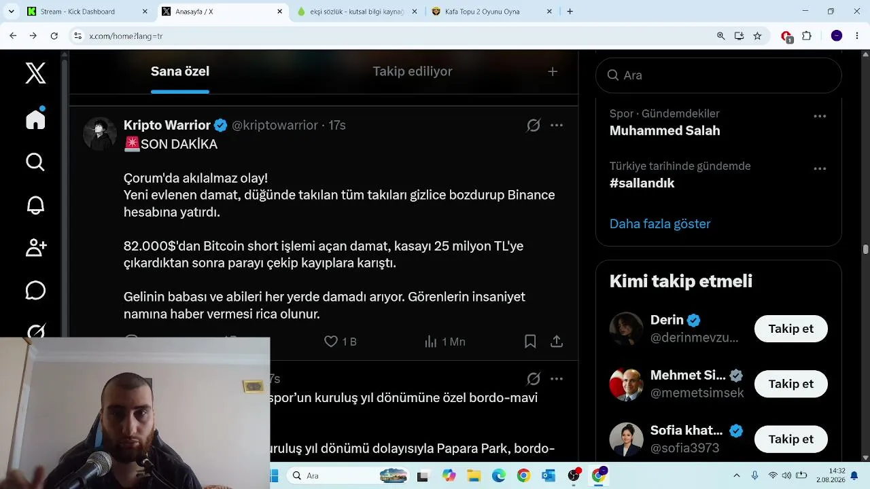Open Derin's profile picture
This screenshot has width=870, height=489.
click(626, 329)
